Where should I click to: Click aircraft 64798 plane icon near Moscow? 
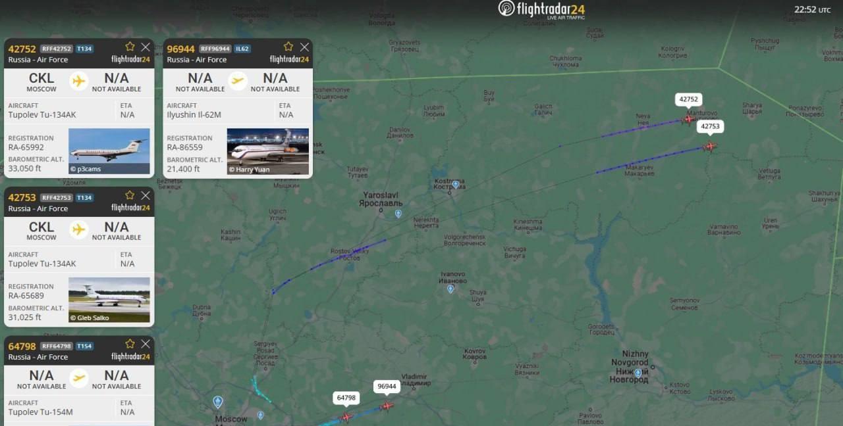[346, 417]
